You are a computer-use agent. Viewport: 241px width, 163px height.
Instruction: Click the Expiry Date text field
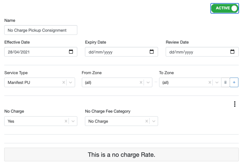click(116, 52)
